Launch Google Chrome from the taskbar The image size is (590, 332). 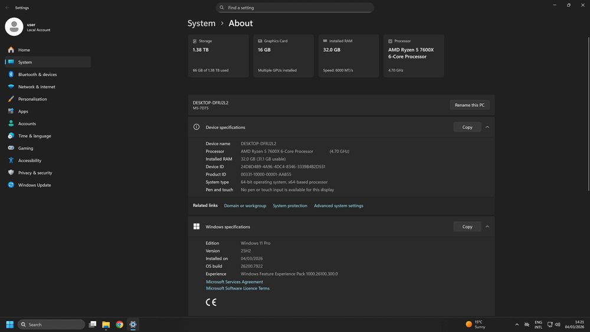(120, 324)
